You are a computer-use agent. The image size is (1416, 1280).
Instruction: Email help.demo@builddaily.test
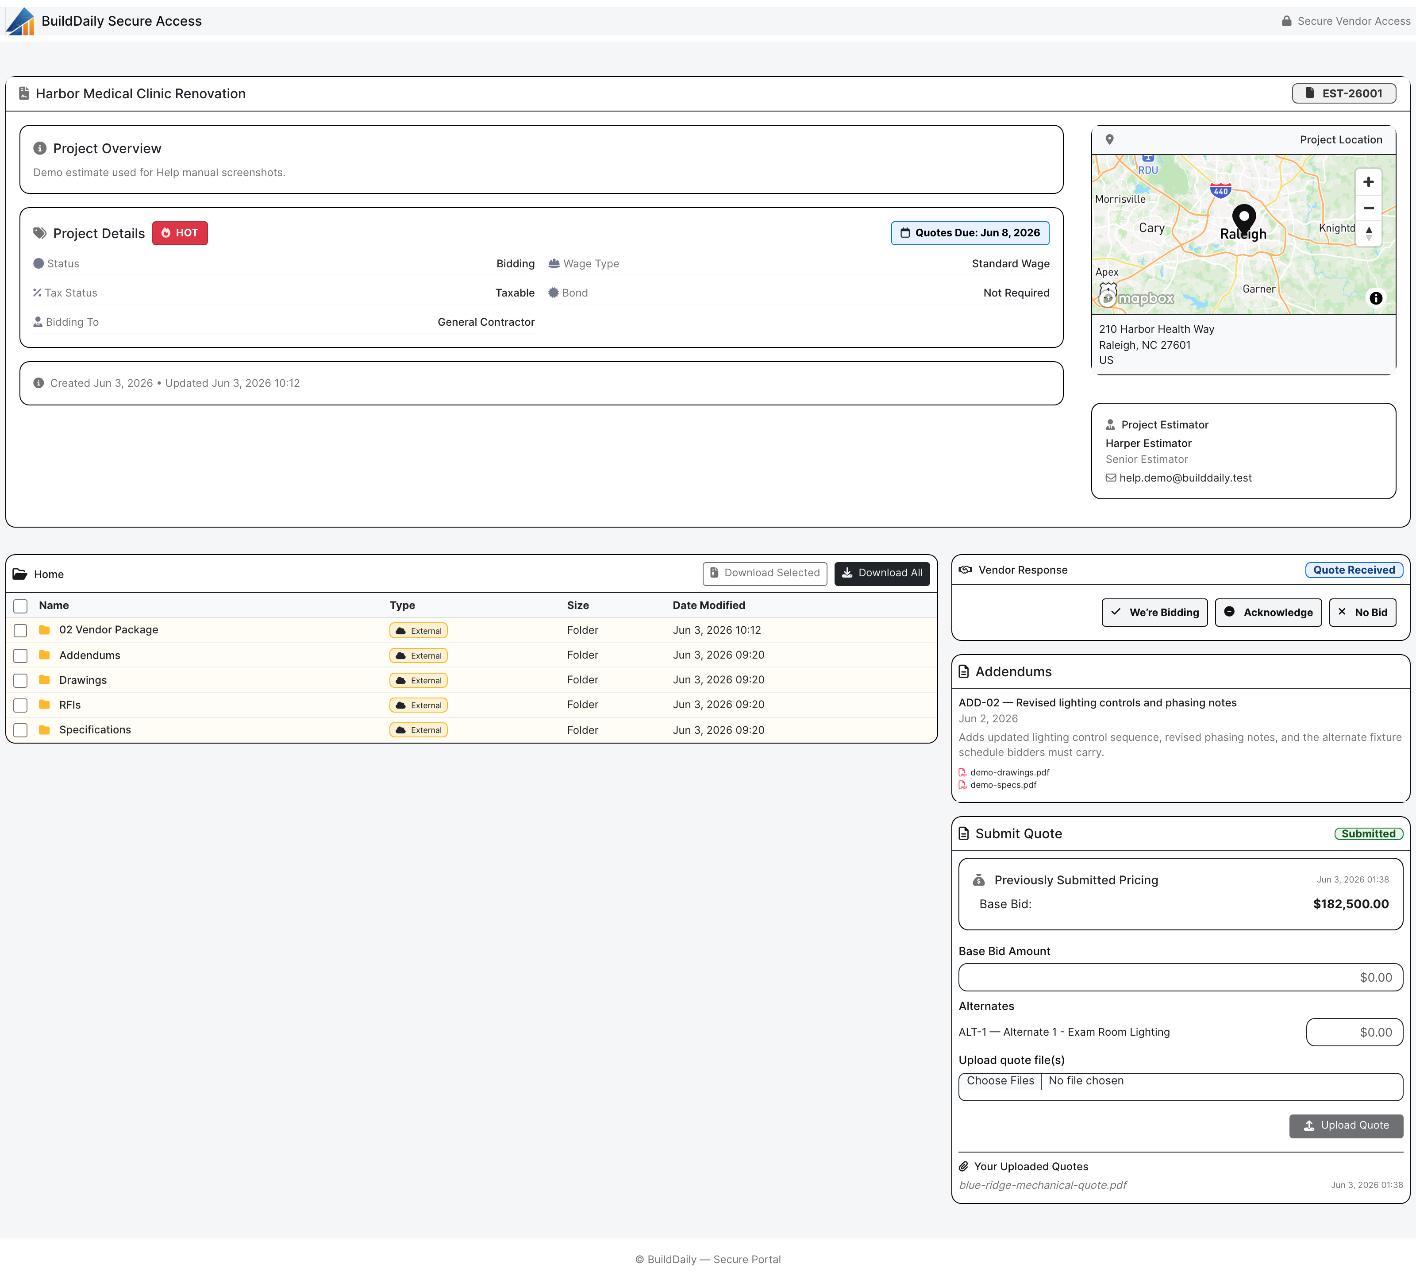(1185, 478)
